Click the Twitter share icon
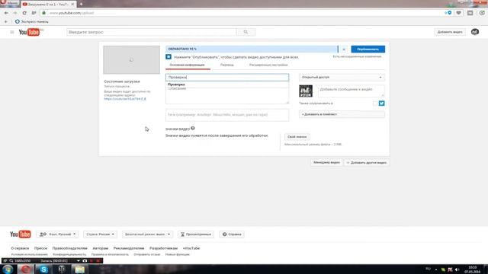Image resolution: width=488 pixels, height=274 pixels. tap(381, 104)
